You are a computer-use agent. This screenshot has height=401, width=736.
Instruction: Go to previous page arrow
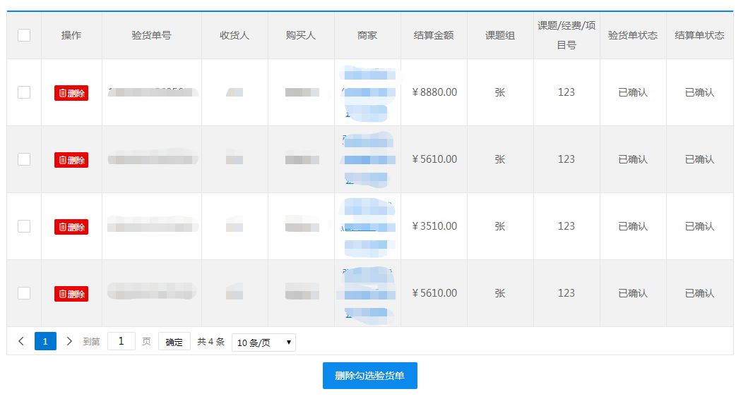click(x=21, y=342)
